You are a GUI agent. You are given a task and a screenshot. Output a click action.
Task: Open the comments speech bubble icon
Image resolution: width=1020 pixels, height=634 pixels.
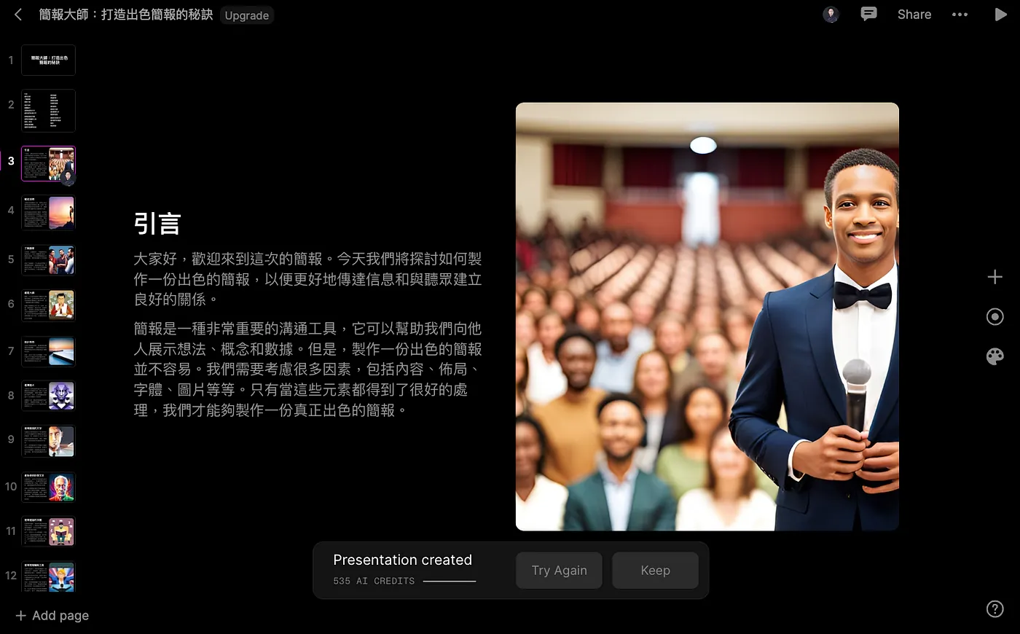click(868, 14)
